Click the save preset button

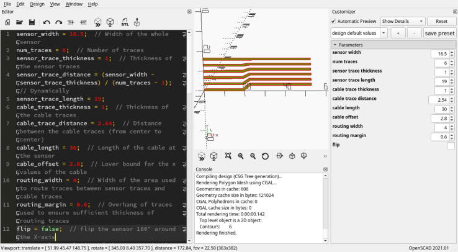pos(439,33)
